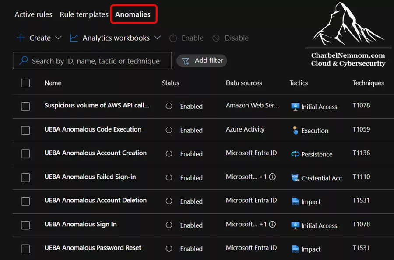Open UEBA Anomalous Failed Sign-in rule
Viewport: 394px width, 260px height.
(x=90, y=177)
